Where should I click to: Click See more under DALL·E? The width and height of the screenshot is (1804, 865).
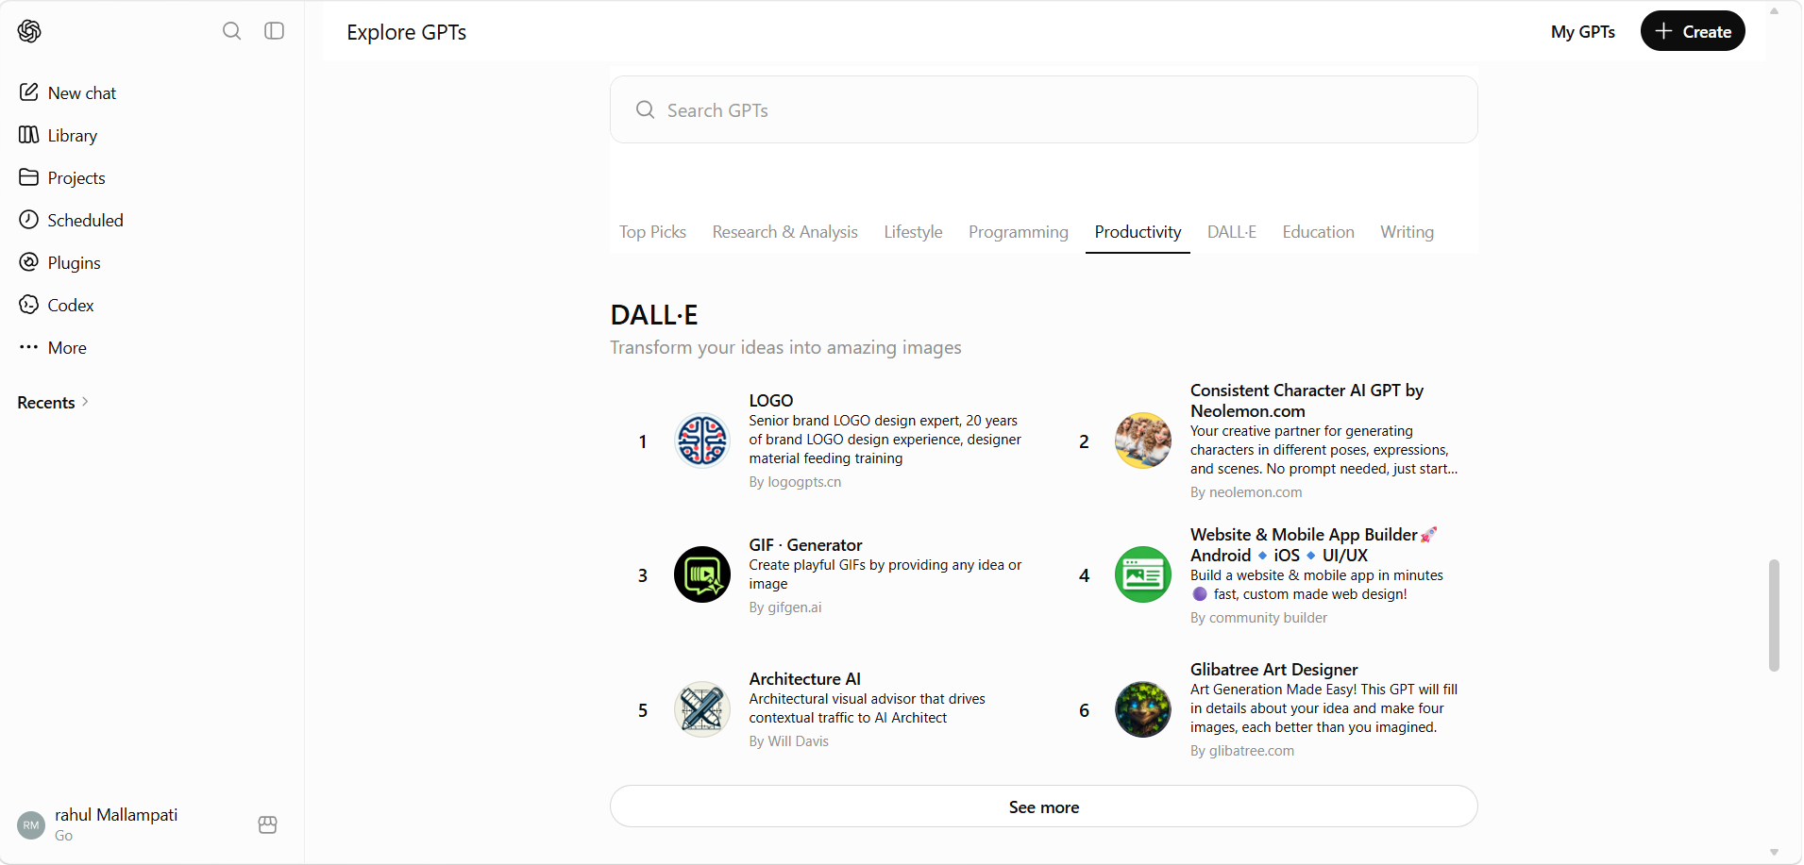tap(1044, 807)
